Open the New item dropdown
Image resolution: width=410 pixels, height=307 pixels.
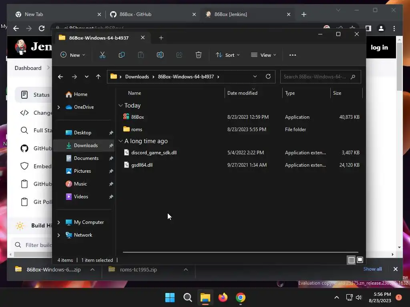[x=73, y=55]
